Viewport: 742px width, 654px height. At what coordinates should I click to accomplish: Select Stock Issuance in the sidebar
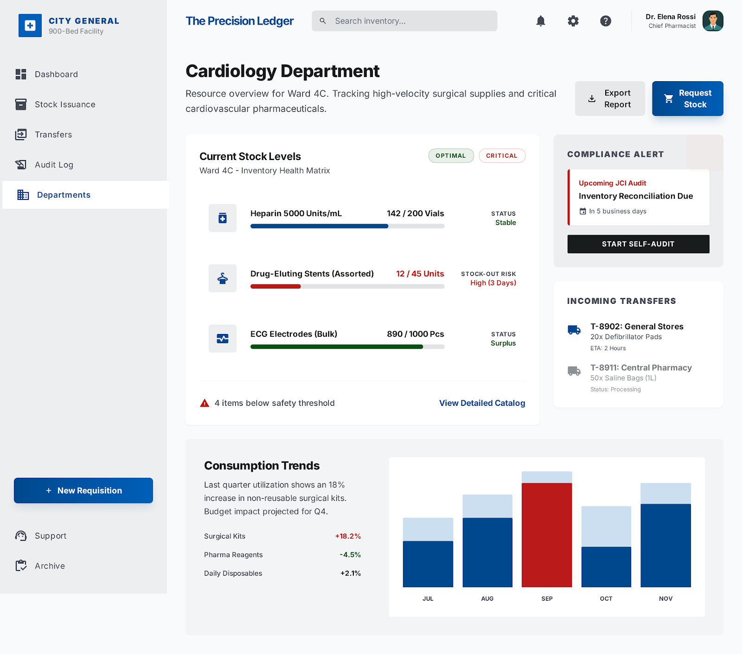pos(65,104)
